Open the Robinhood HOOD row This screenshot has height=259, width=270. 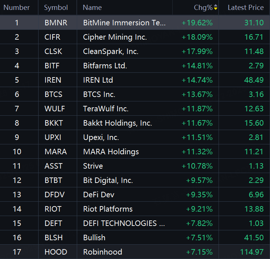pos(102,252)
